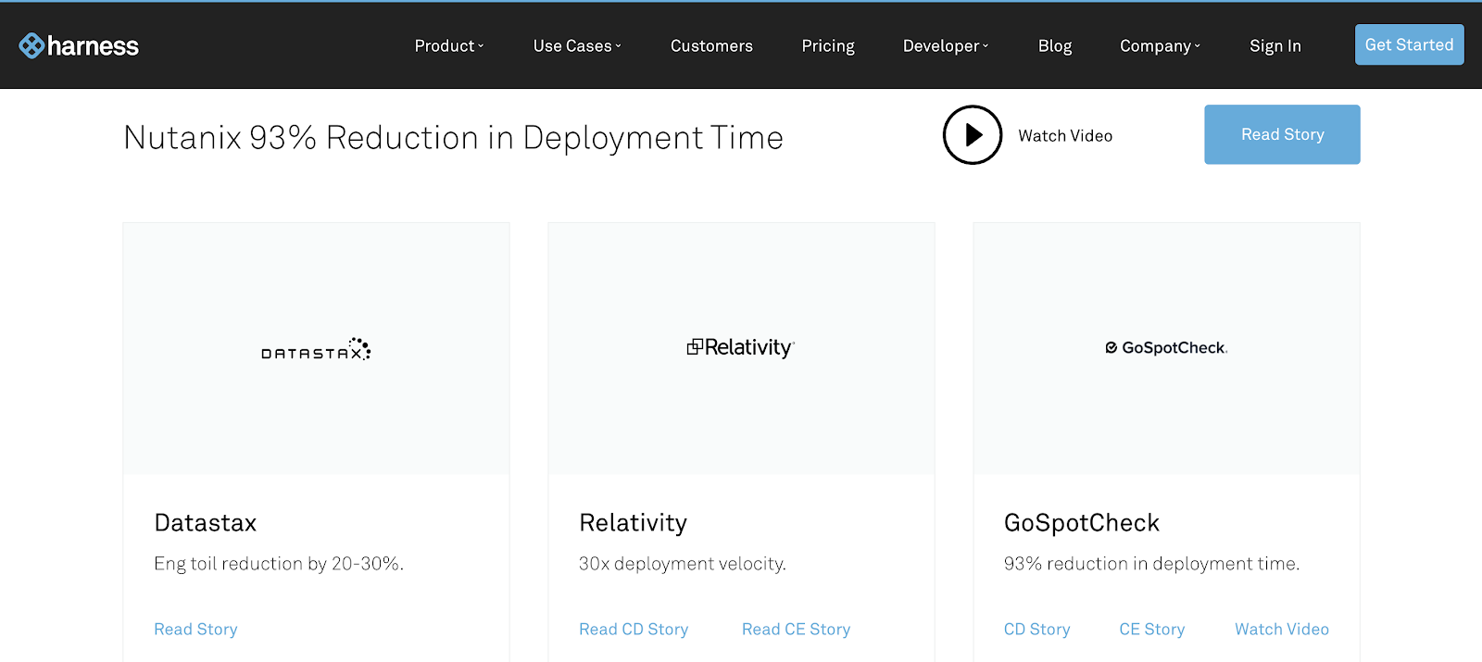Go to the Customers page
The height and width of the screenshot is (662, 1482).
pos(711,45)
